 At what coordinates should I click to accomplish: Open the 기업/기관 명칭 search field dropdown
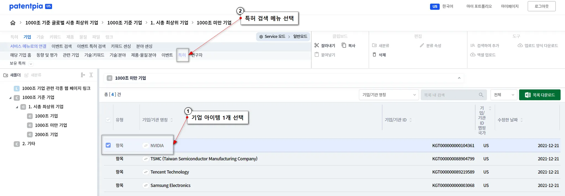point(389,95)
